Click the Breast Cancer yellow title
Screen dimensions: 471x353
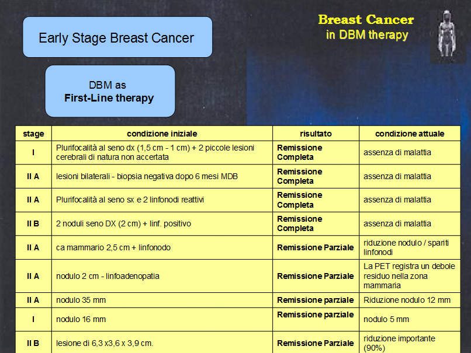(366, 20)
